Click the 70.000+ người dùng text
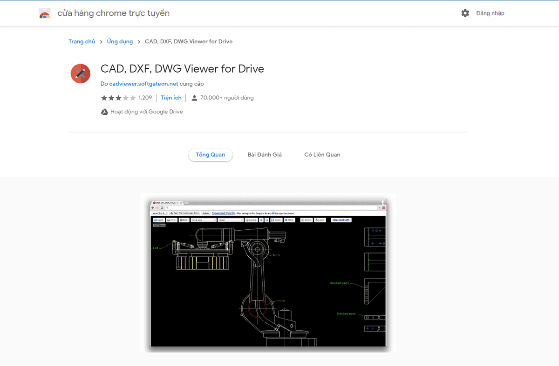Image resolution: width=559 pixels, height=366 pixels. click(x=227, y=98)
